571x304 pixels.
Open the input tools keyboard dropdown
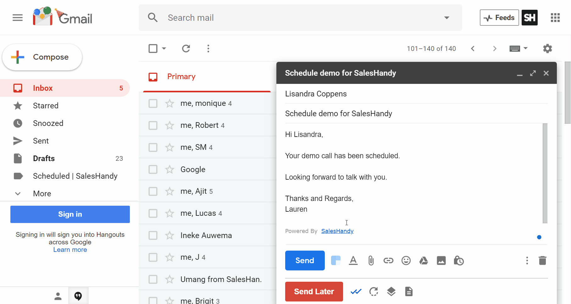tap(518, 48)
